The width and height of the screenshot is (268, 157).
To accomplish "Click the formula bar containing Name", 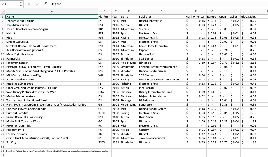I will 159,4.
